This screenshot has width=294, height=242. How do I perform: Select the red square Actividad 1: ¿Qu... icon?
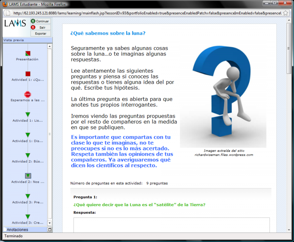tap(28, 74)
